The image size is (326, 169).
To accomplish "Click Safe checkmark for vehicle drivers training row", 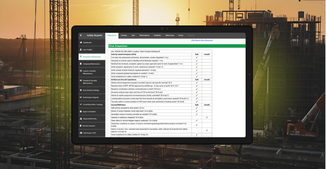I will [x=197, y=83].
